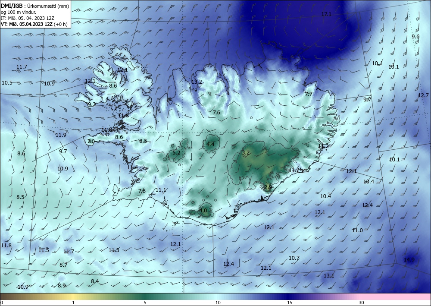Click the 11.4 value on the map
Screen dimensions: 431x306
point(132,167)
